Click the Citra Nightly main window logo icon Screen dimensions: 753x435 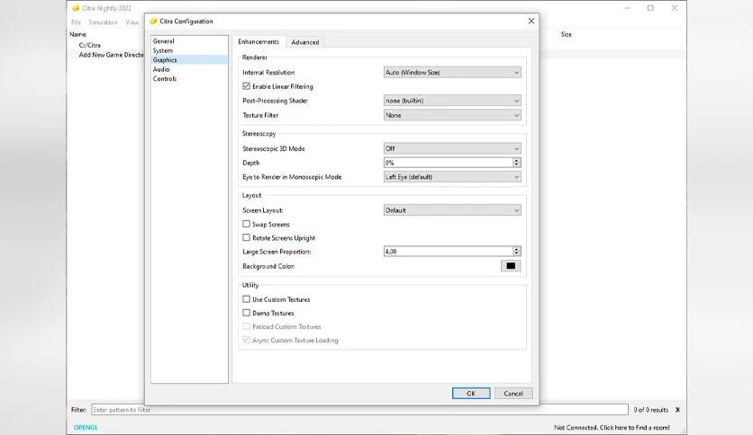click(x=76, y=8)
